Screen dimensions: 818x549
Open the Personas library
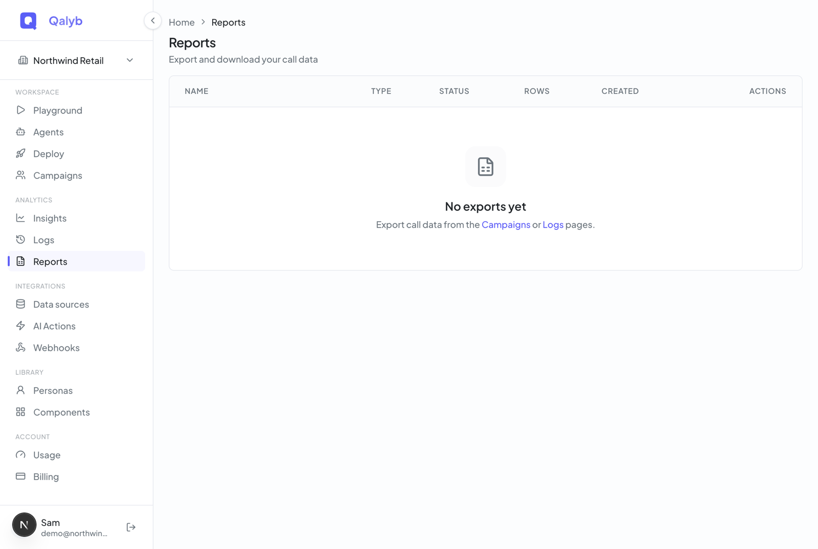tap(76, 391)
